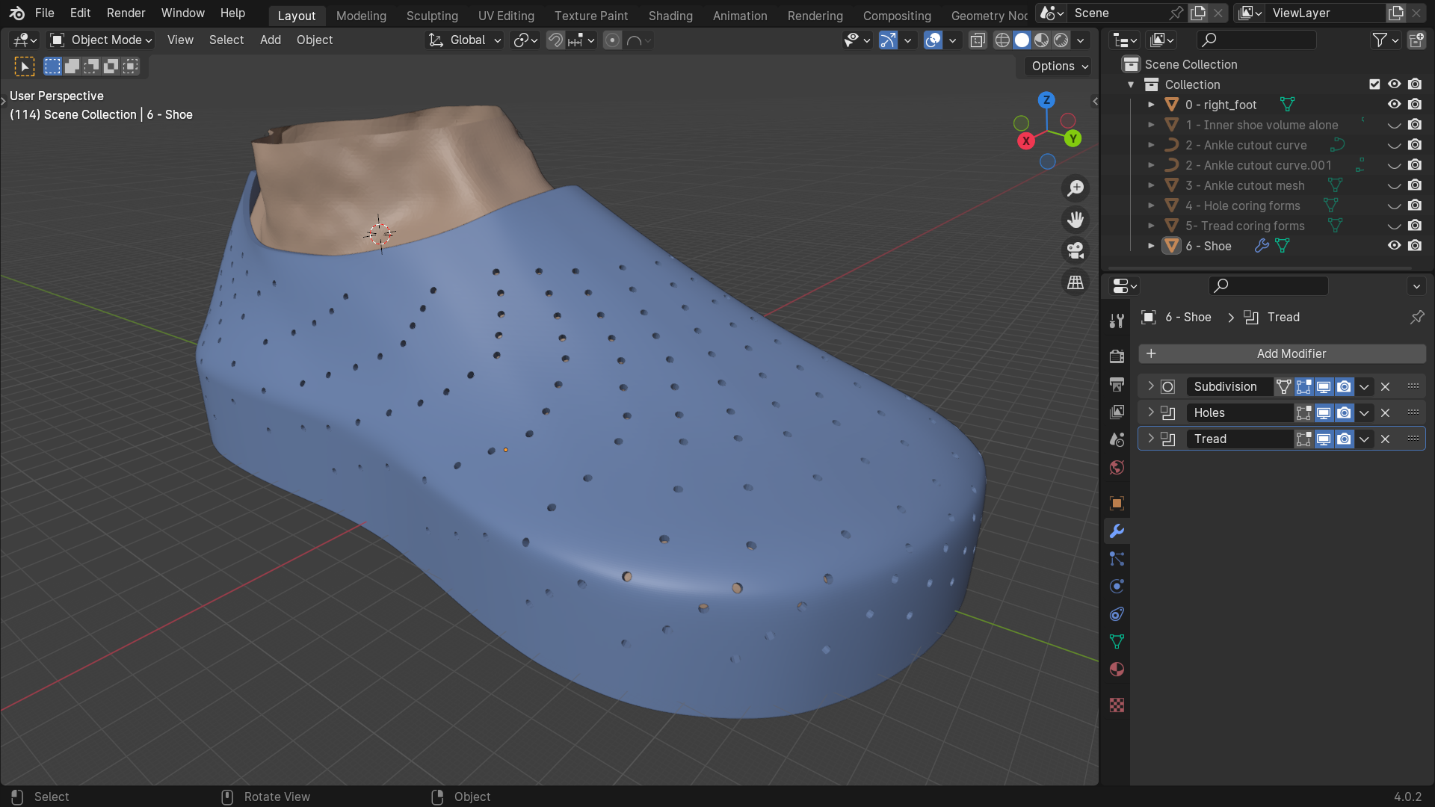Open the Physics properties tab icon

[x=1117, y=587]
